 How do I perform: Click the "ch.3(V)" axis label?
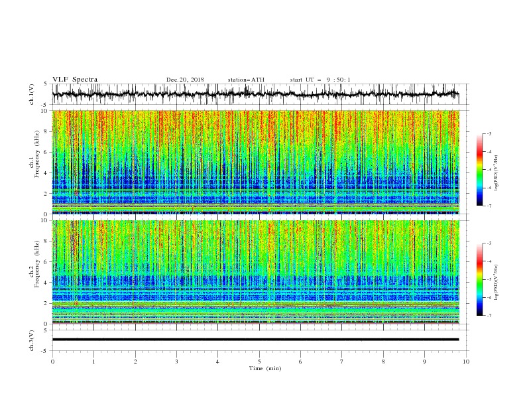(x=32, y=341)
